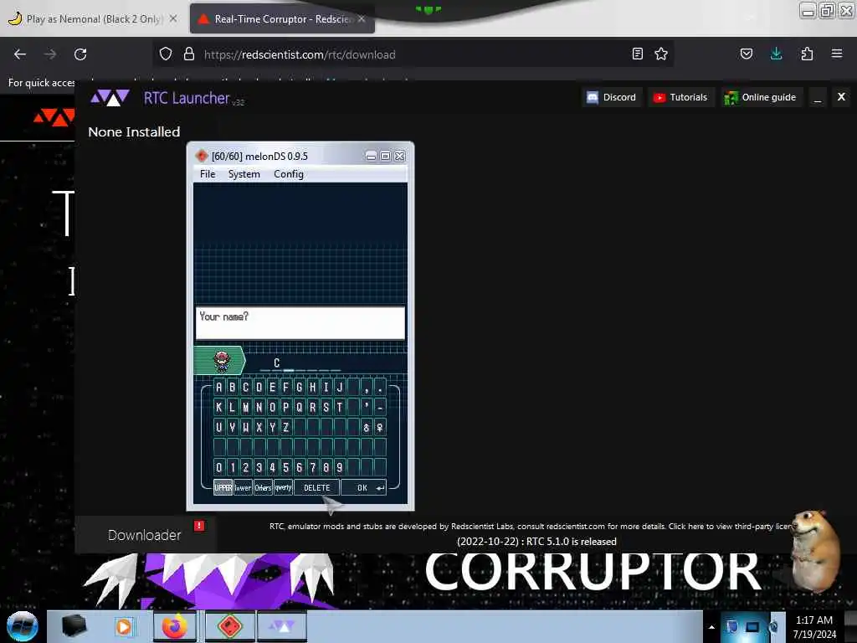Switch to Play as Nemona browser tab
The height and width of the screenshot is (643, 857).
[93, 18]
